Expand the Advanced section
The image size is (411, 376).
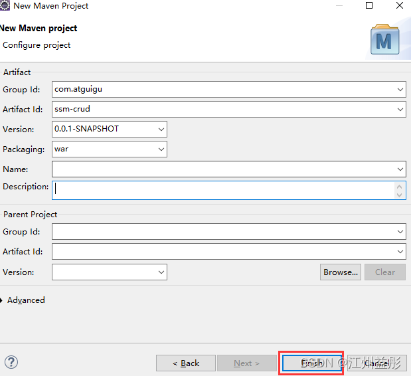click(1, 300)
